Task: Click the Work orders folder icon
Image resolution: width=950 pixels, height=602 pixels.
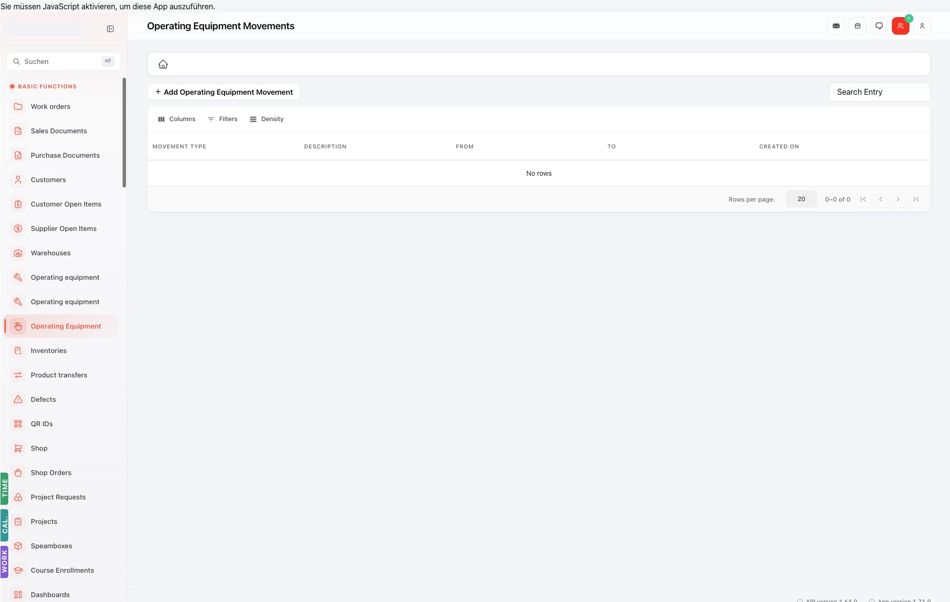Action: pos(18,106)
